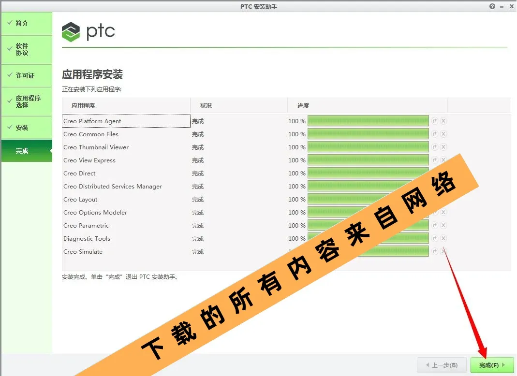Select the Creo Distributed Services Manager row

click(x=113, y=187)
